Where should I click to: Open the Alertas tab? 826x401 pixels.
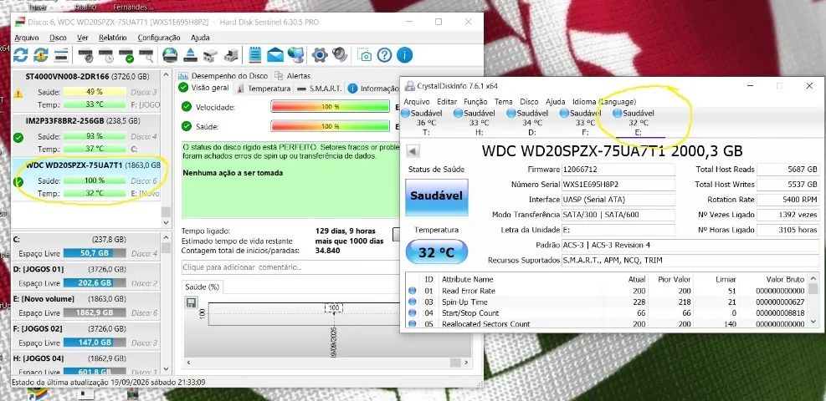(292, 76)
